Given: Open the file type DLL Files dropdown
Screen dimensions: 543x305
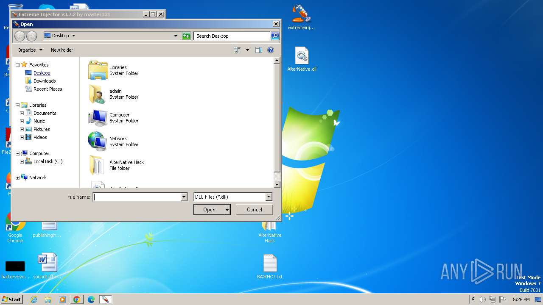Looking at the screenshot, I should [269, 197].
